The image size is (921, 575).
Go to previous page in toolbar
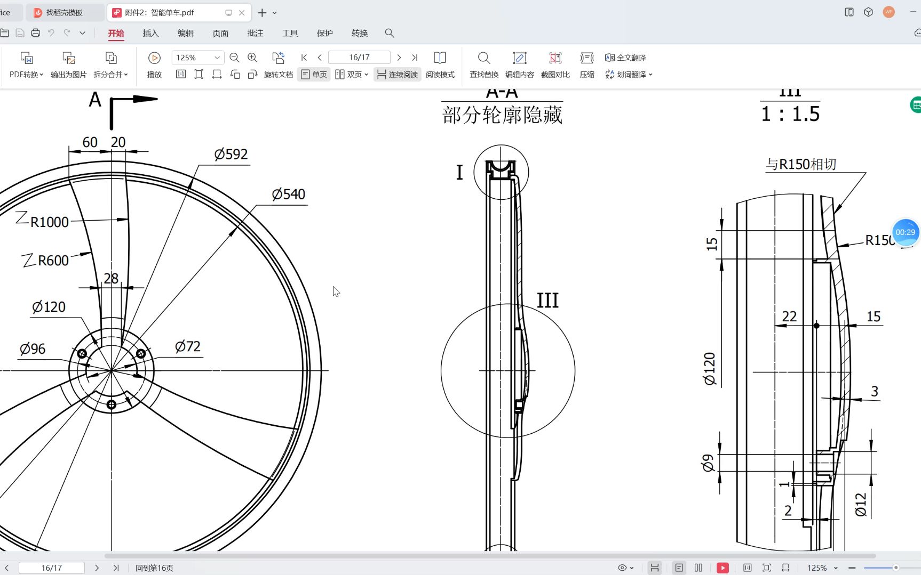tap(320, 58)
